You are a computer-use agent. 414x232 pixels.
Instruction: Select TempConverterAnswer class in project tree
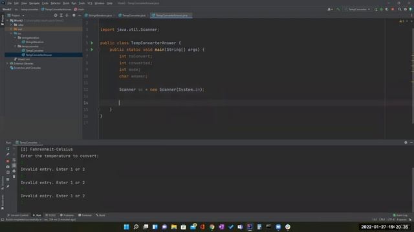(x=43, y=55)
